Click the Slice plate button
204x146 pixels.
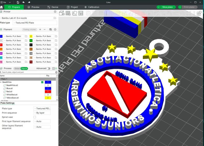(x=168, y=7)
